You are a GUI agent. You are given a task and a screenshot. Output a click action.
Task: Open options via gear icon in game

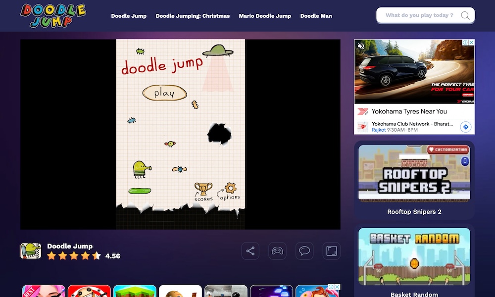pyautogui.click(x=230, y=189)
